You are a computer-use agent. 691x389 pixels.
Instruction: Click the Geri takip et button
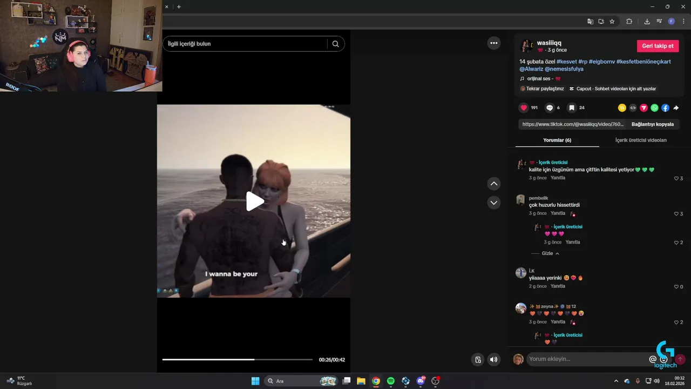click(x=658, y=46)
